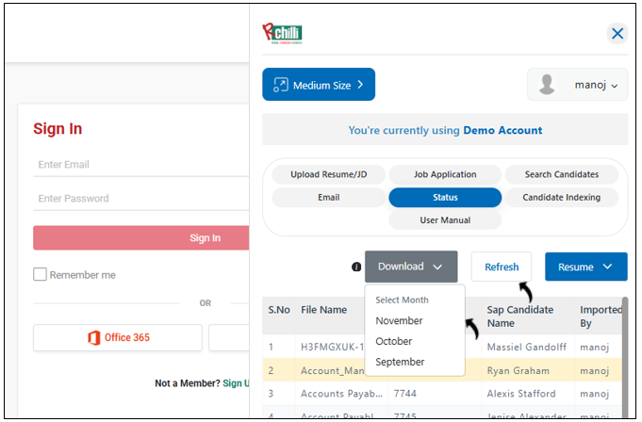642x422 pixels.
Task: Switch to Upload Resume/JD tab
Action: (x=328, y=175)
